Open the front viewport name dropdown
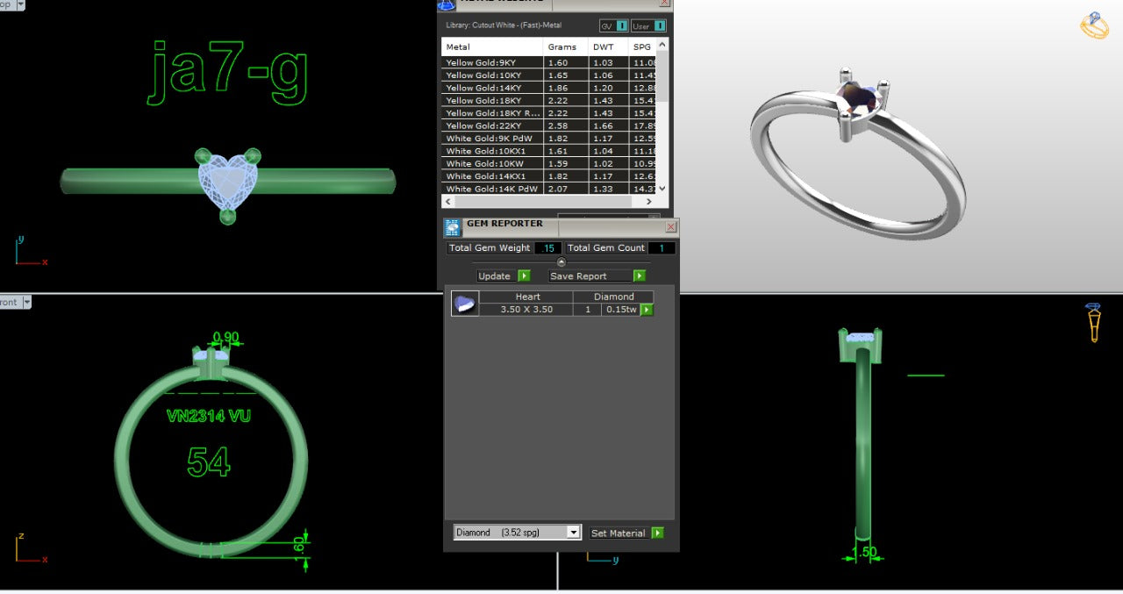The height and width of the screenshot is (594, 1123). coord(26,302)
